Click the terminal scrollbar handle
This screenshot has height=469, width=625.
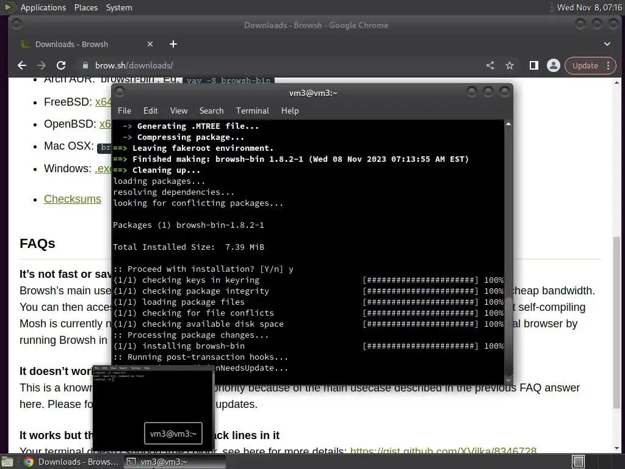coord(508,336)
